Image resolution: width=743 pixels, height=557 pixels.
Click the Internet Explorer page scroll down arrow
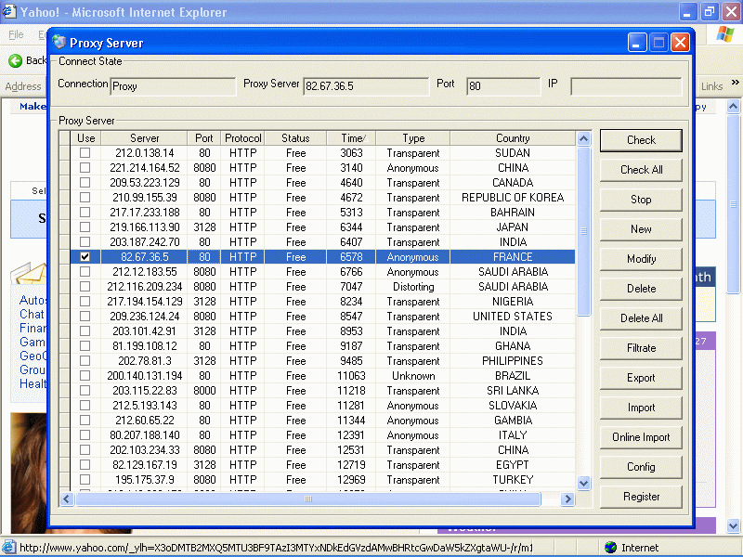(x=733, y=525)
